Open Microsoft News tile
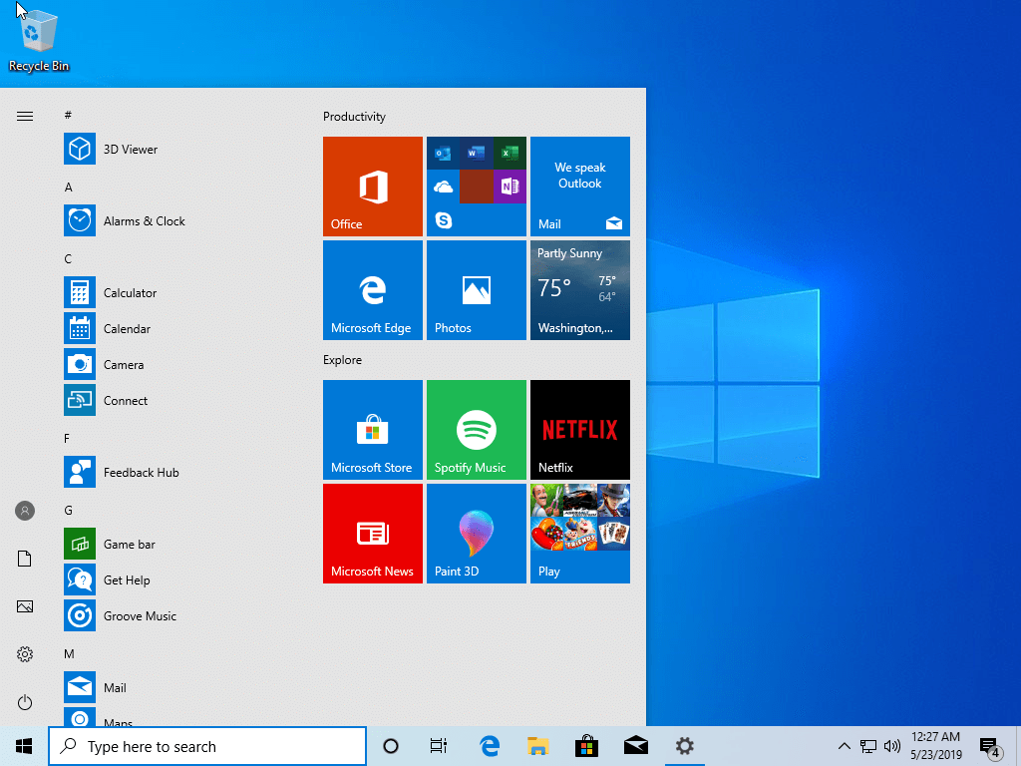1021x766 pixels. pyautogui.click(x=373, y=534)
